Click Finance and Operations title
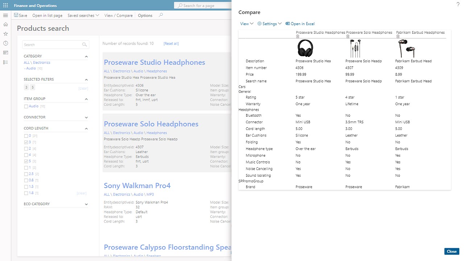Image resolution: width=464 pixels, height=261 pixels. tap(36, 5)
